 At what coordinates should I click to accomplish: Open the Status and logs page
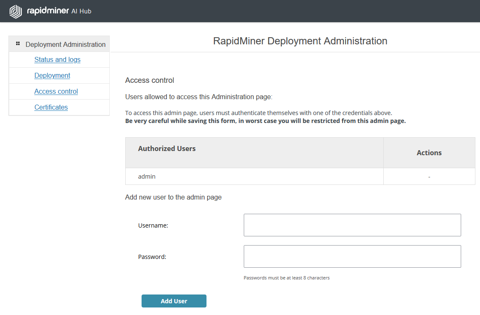click(57, 59)
